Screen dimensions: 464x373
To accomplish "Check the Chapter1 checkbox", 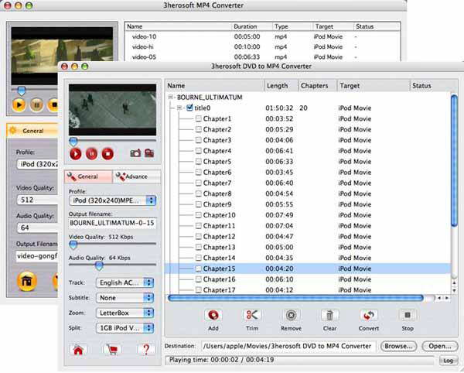I will point(199,119).
